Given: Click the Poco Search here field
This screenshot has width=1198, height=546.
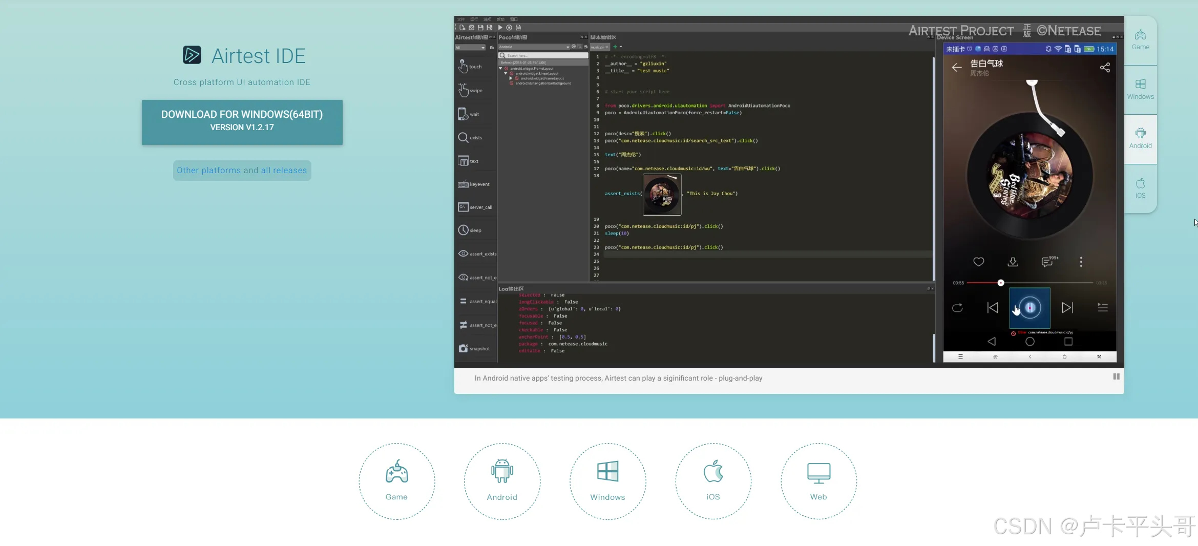Looking at the screenshot, I should [543, 55].
